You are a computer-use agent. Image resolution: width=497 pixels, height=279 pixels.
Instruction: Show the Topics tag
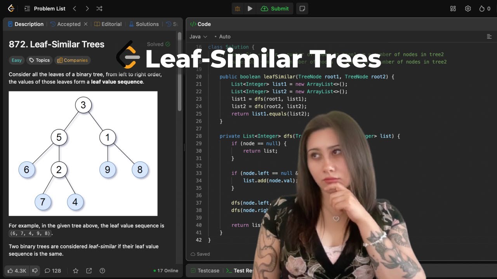click(x=40, y=60)
